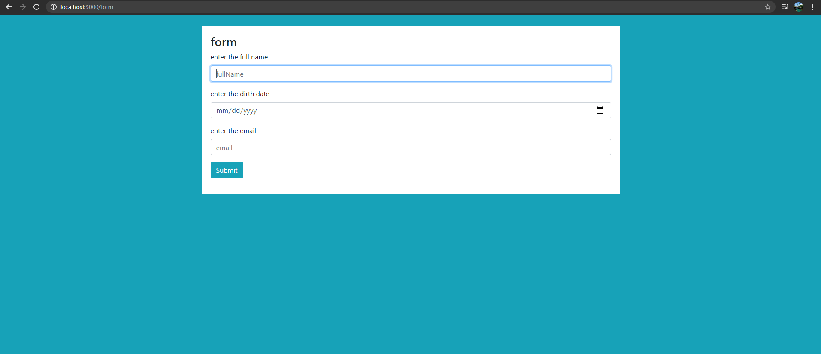The image size is (821, 354).
Task: Submit the form
Action: coord(227,170)
